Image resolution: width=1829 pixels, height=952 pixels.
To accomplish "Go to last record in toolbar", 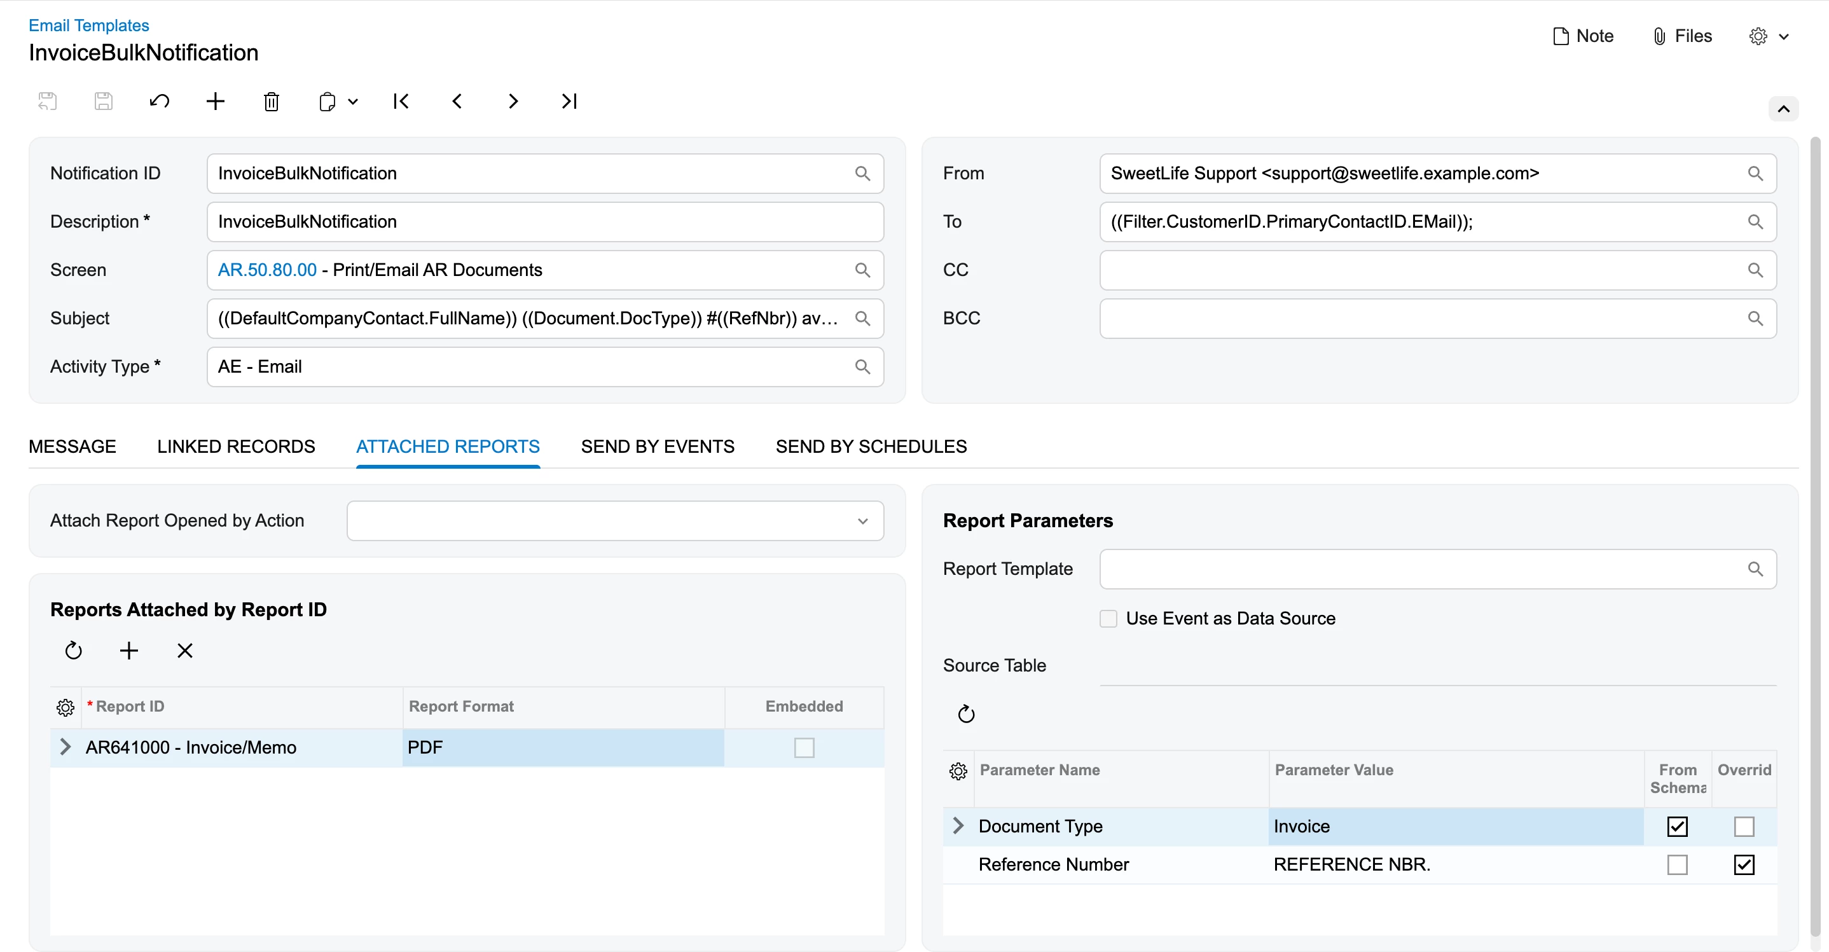I will coord(569,102).
